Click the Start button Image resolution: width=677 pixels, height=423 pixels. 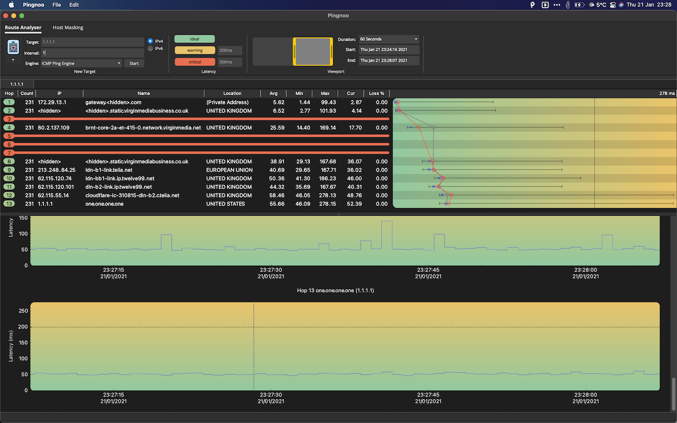[x=134, y=63]
